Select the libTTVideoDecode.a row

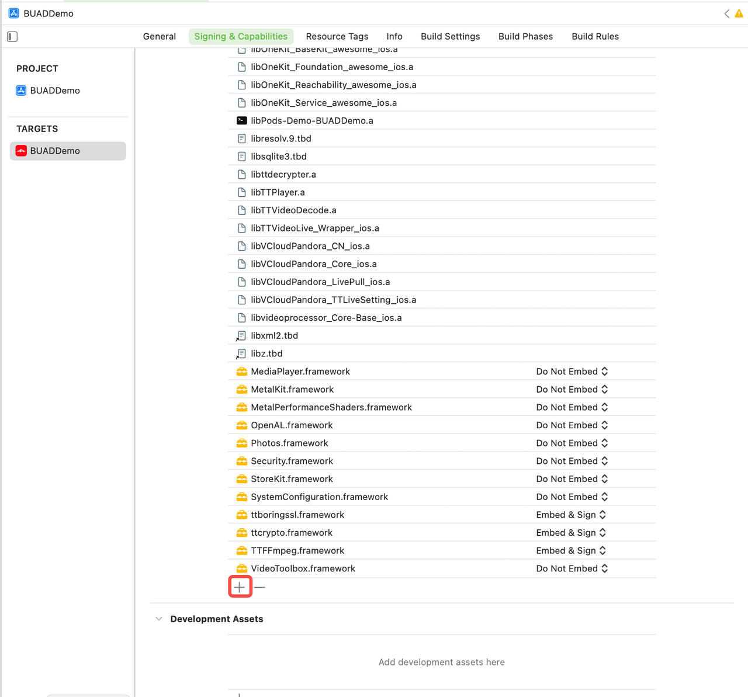tap(442, 210)
